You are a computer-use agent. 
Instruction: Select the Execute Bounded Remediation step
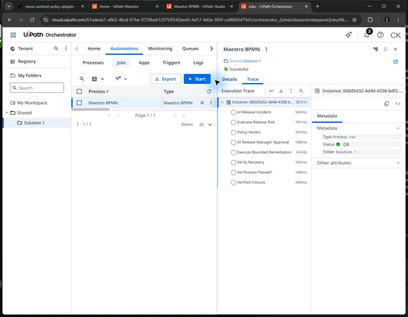click(264, 152)
